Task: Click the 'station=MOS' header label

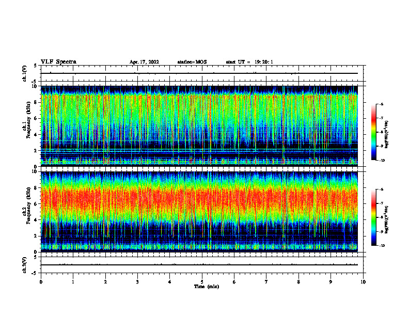Action: [192, 62]
